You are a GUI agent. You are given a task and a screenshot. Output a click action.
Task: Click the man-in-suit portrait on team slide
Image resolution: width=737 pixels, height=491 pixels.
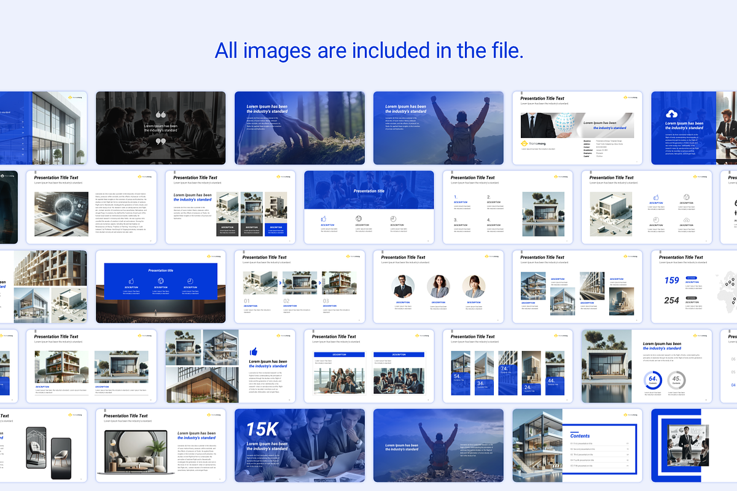[x=403, y=286]
